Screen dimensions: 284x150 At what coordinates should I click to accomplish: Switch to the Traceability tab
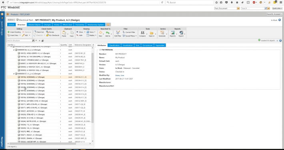[80, 25]
